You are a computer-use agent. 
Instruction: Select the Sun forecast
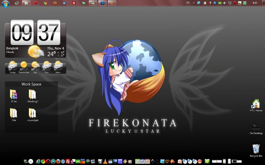coord(46,67)
